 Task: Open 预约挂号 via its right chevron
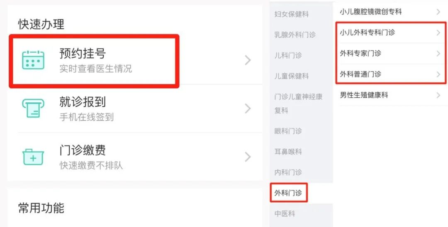click(x=248, y=60)
